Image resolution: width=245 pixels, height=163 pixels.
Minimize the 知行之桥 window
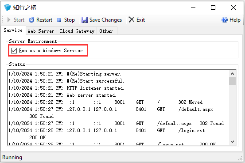pos(193,8)
